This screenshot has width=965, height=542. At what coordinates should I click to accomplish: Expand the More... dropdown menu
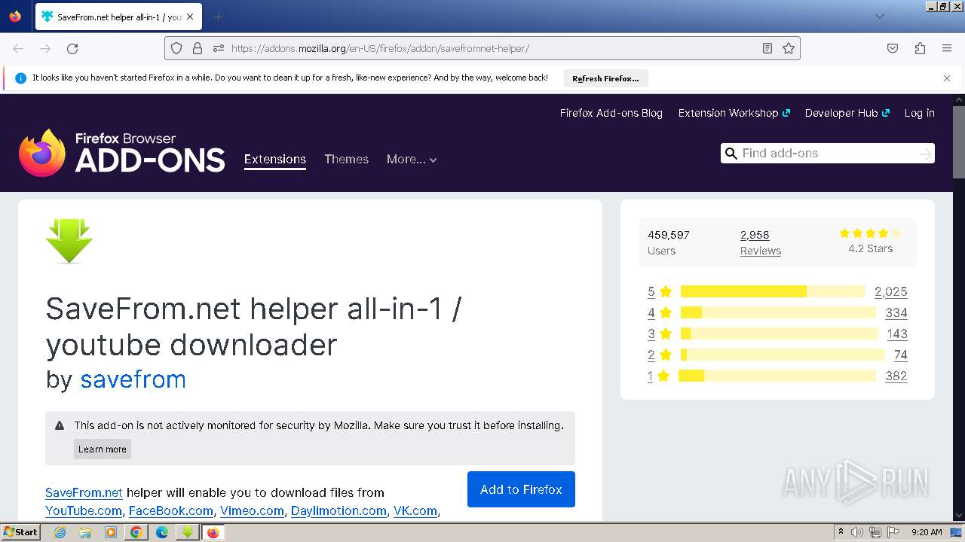412,159
